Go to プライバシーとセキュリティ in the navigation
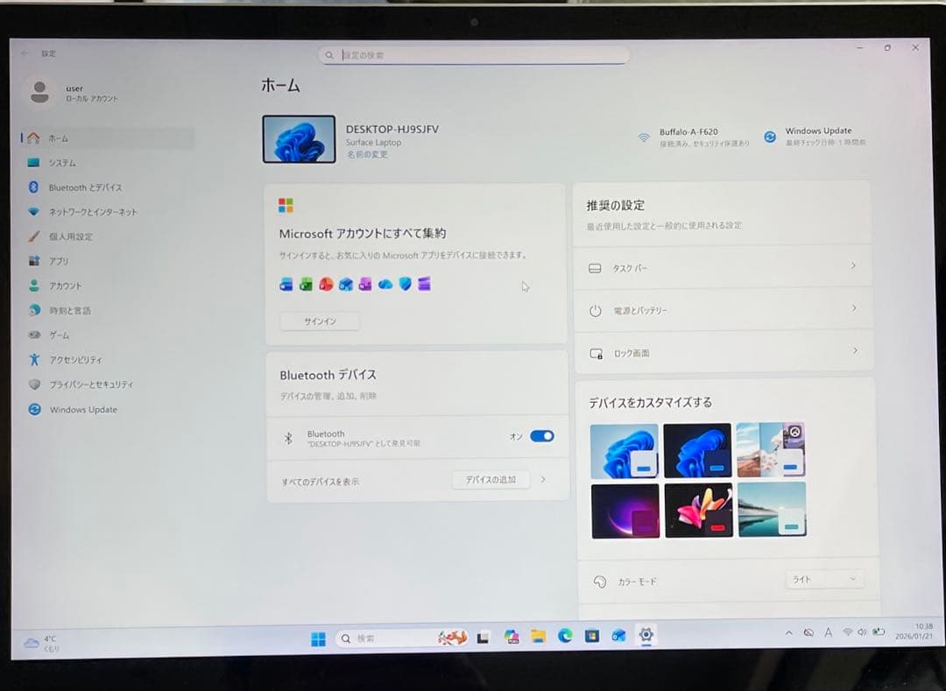946x691 pixels. (x=91, y=384)
